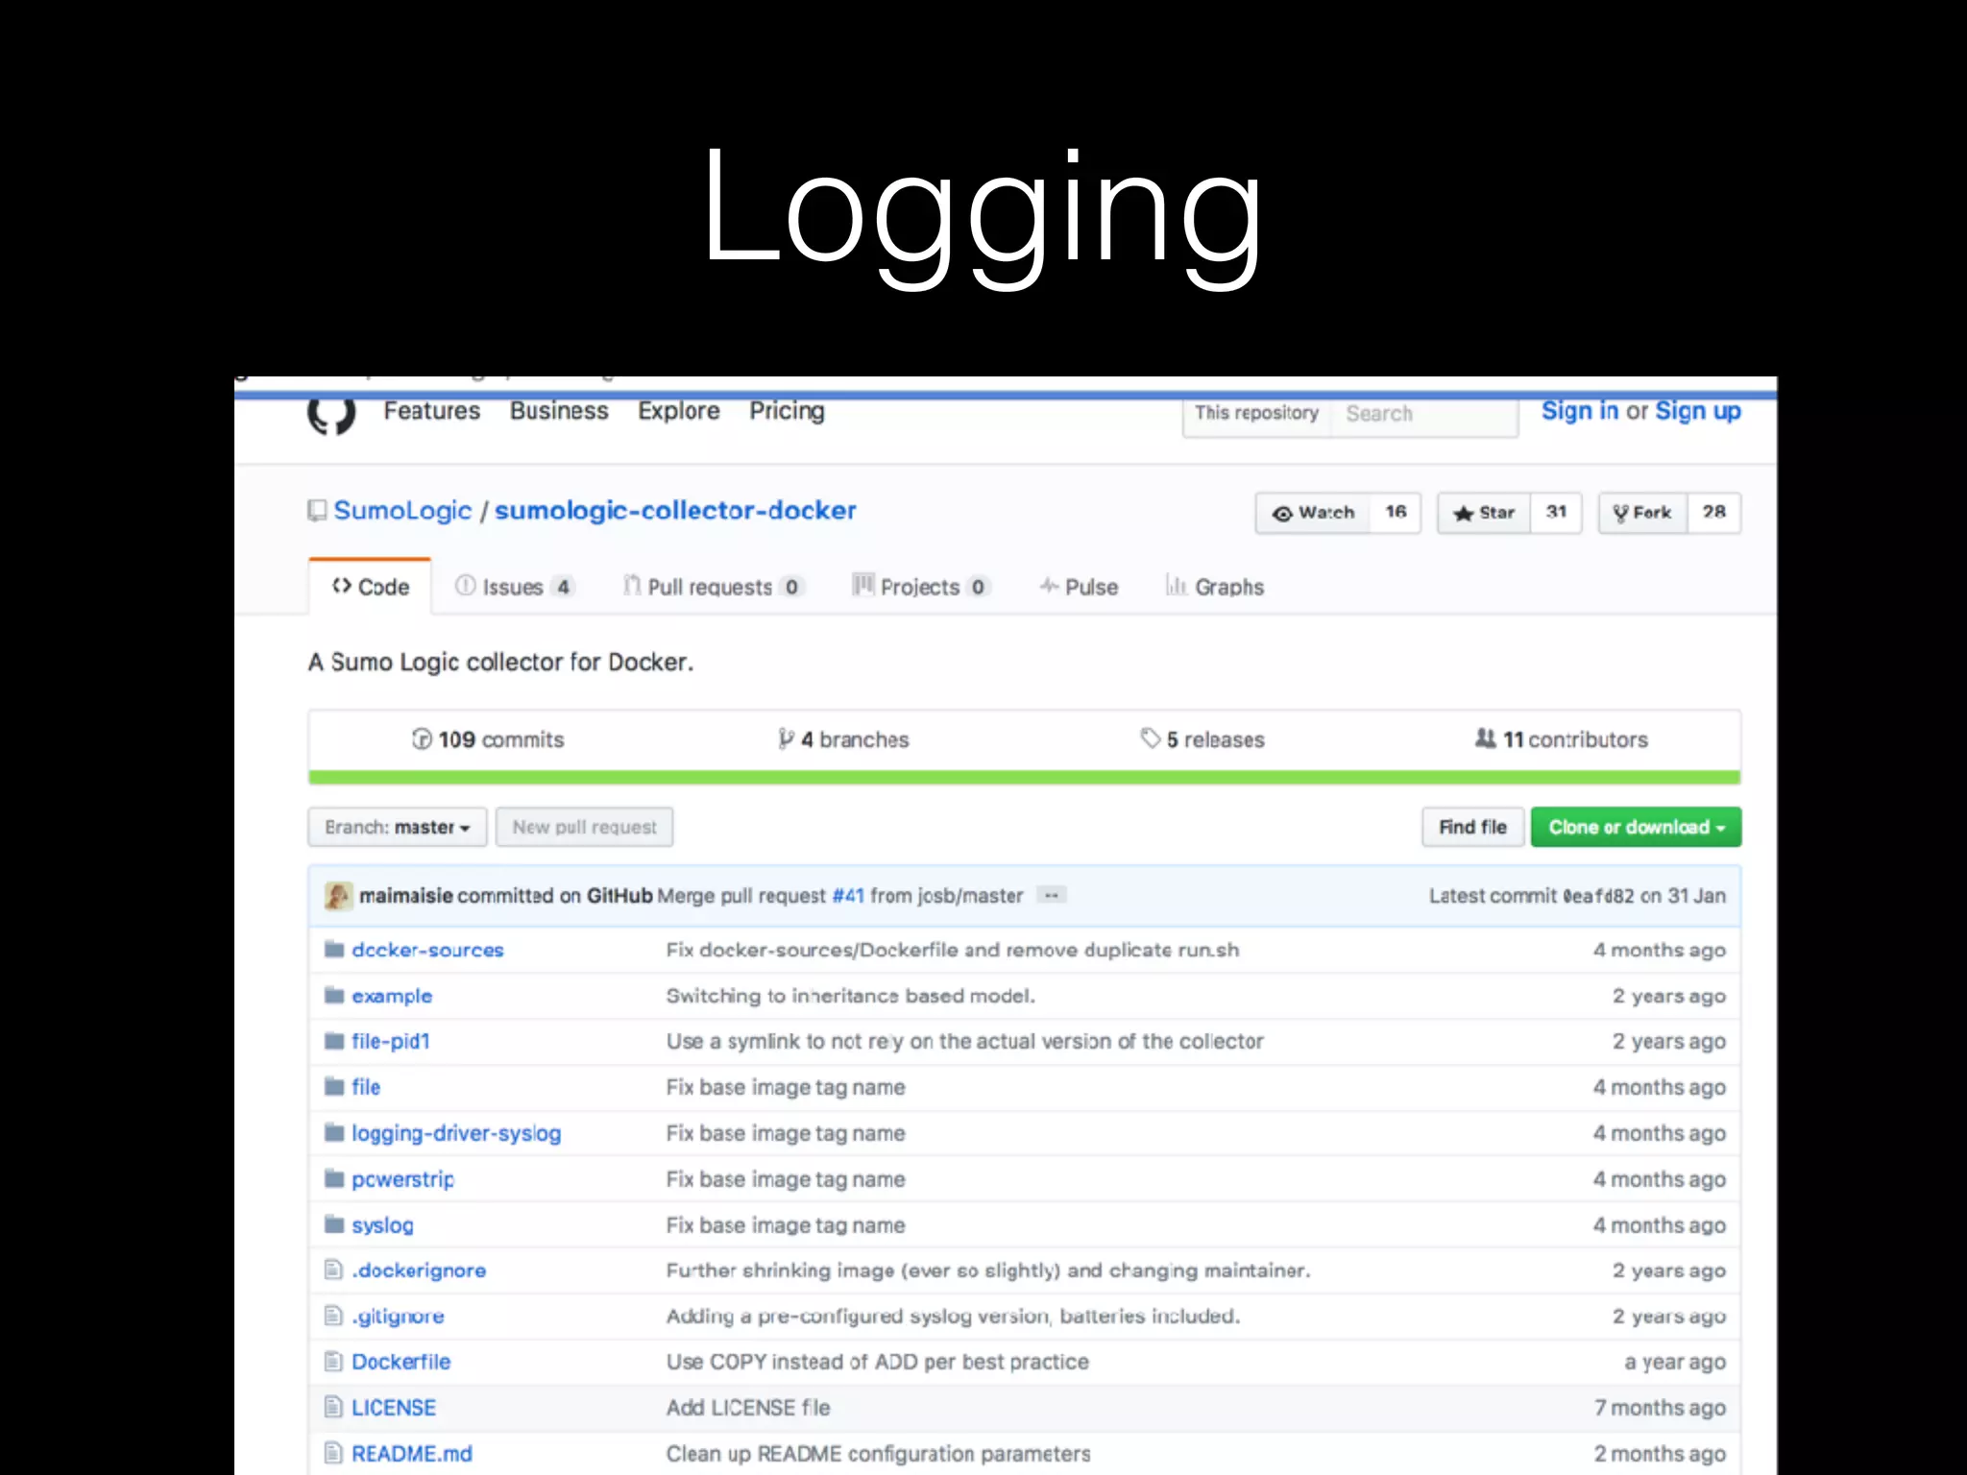Viewport: 1967px width, 1475px height.
Task: Click the green language breakdown bar
Action: (x=1024, y=777)
